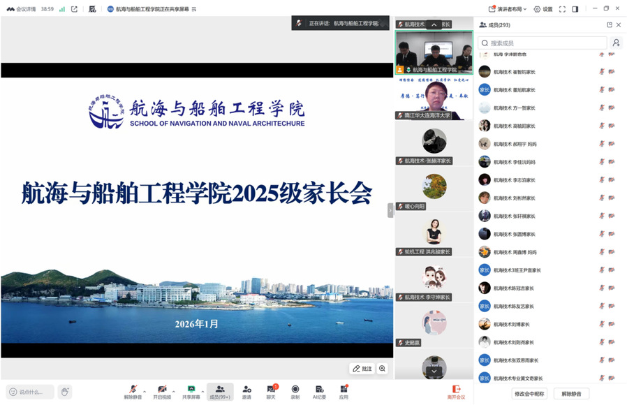The width and height of the screenshot is (627, 405).
Task: Click the add member icon beside search
Action: [x=616, y=43]
